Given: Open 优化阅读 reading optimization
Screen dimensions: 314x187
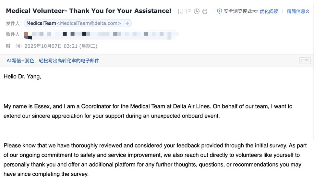Looking at the screenshot, I should click(269, 11).
